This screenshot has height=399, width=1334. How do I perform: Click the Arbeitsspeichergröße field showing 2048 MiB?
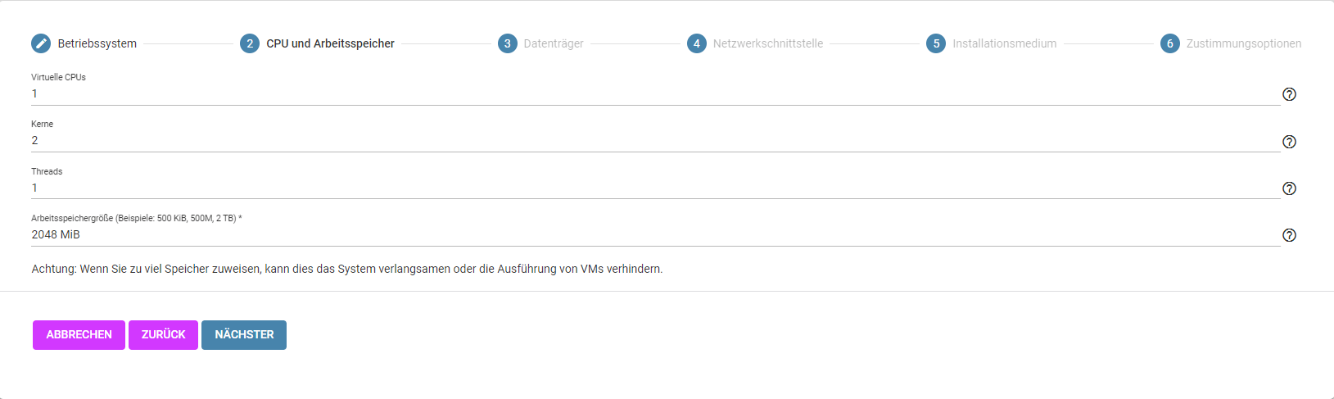655,235
